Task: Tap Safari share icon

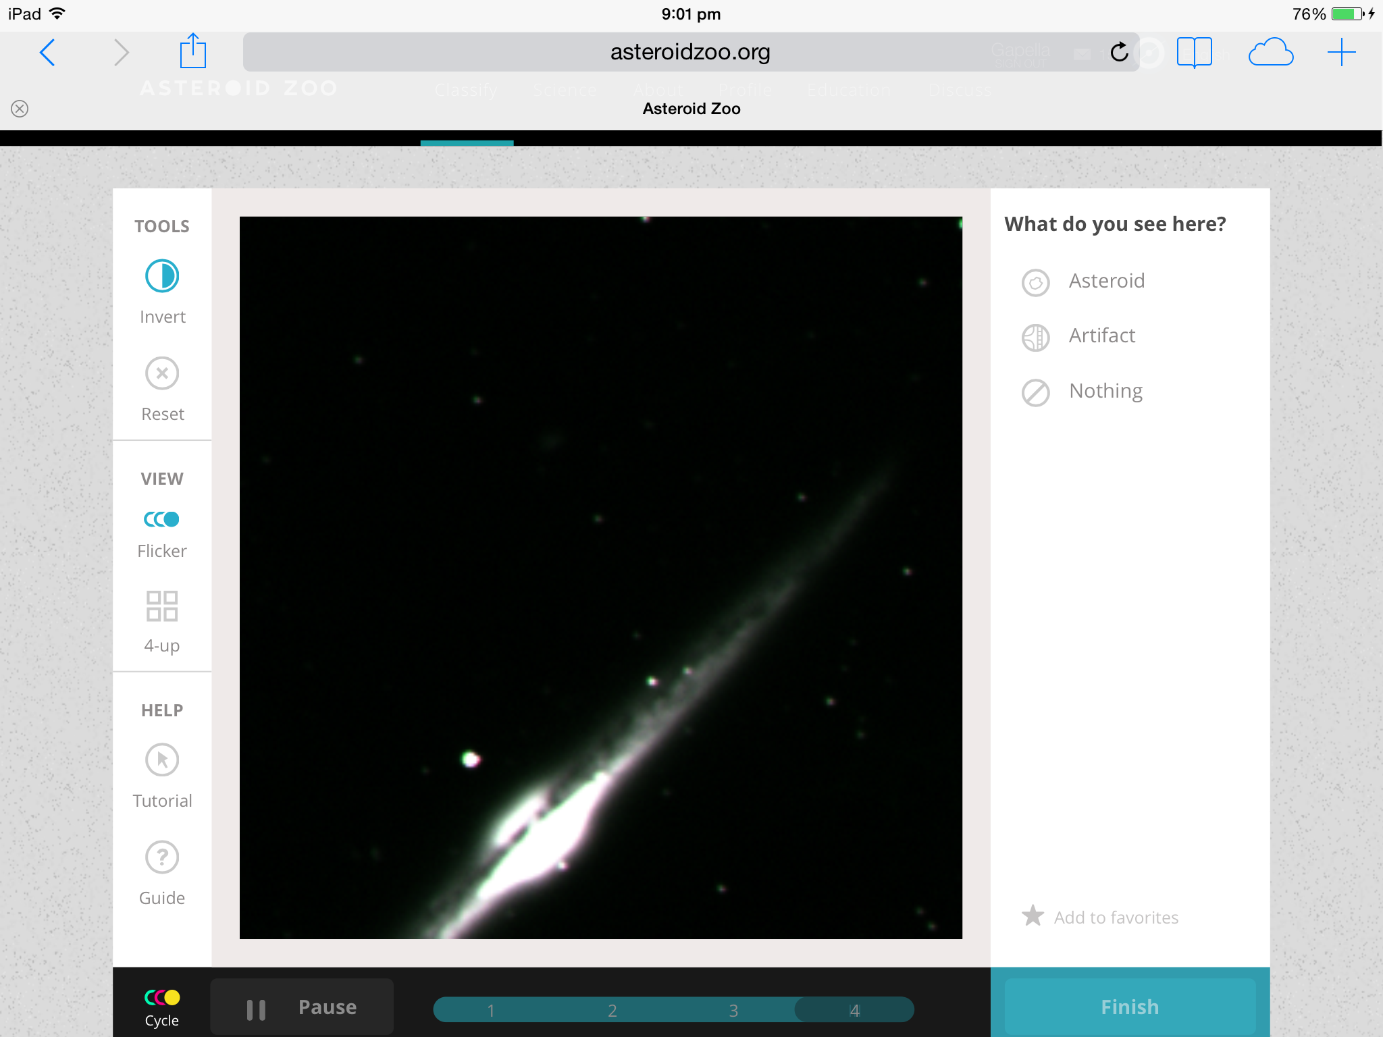Action: pos(193,51)
